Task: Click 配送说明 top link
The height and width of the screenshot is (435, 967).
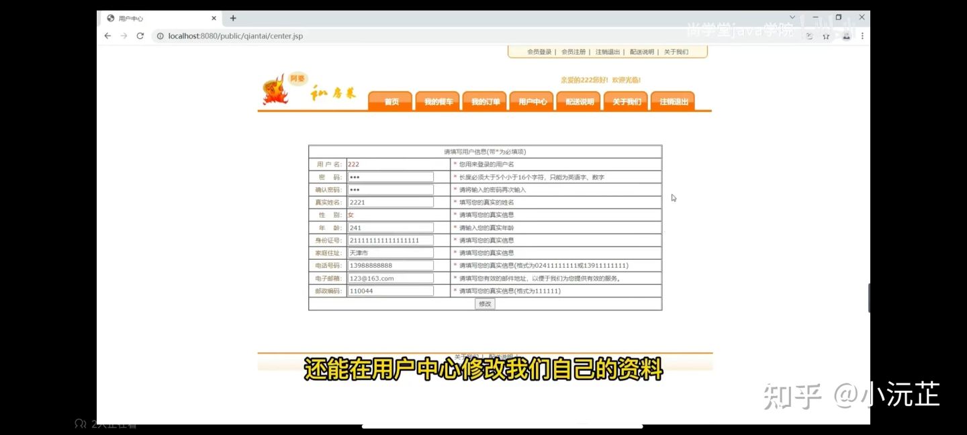Action: [x=642, y=52]
